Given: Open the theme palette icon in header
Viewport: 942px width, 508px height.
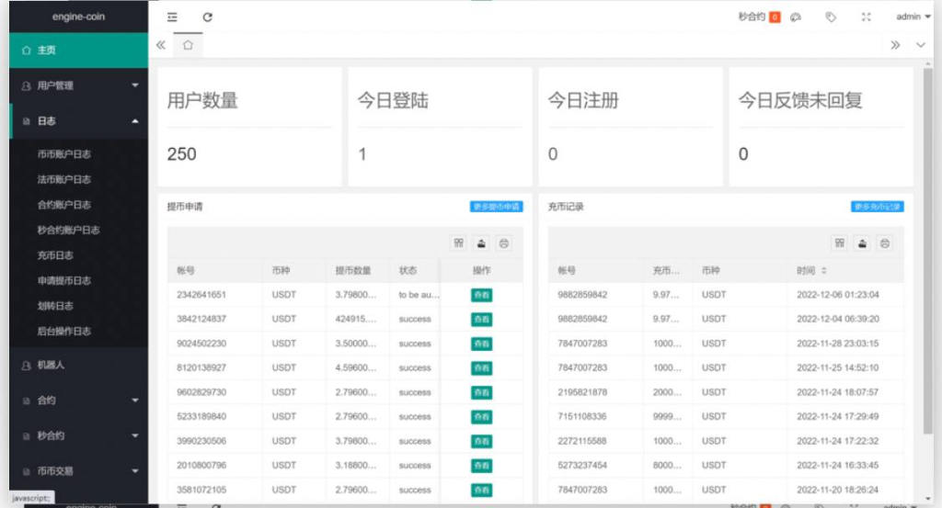Looking at the screenshot, I should pyautogui.click(x=796, y=17).
